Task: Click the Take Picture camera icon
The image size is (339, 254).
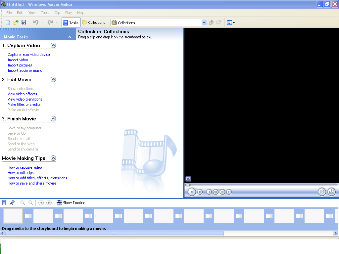Action: coord(332,192)
